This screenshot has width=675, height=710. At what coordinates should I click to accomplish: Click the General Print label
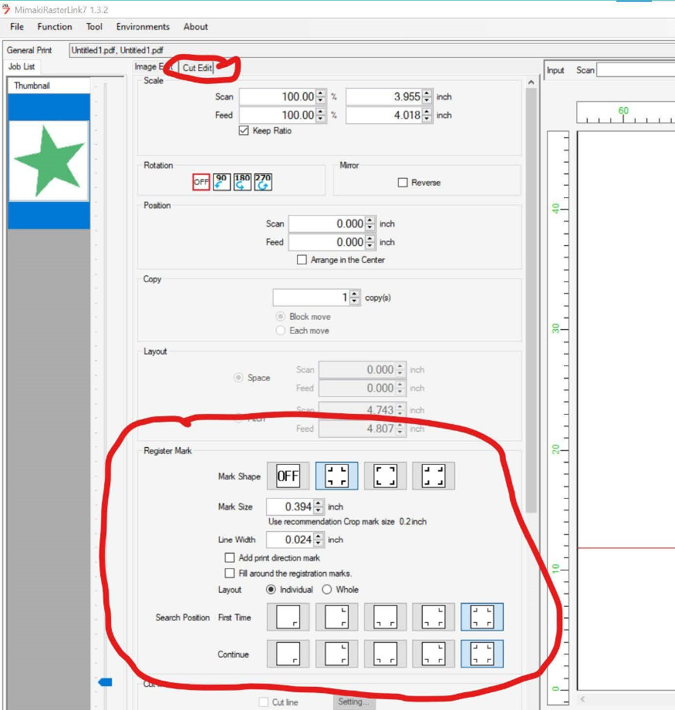[29, 50]
